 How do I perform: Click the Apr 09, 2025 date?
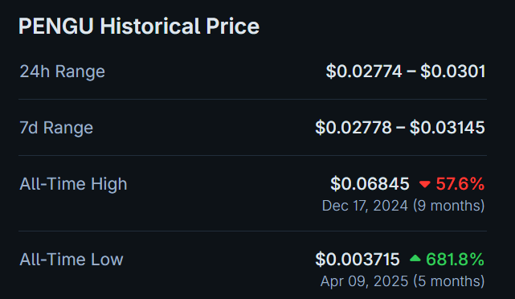(364, 281)
